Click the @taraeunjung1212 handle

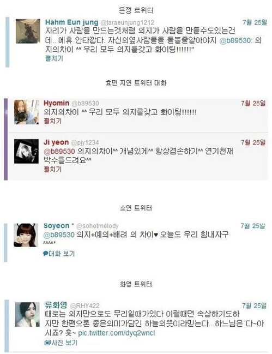pos(127,22)
